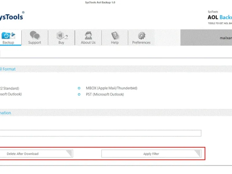Select PST (Microsoft Outlook) format
The height and width of the screenshot is (174, 232).
click(x=79, y=94)
